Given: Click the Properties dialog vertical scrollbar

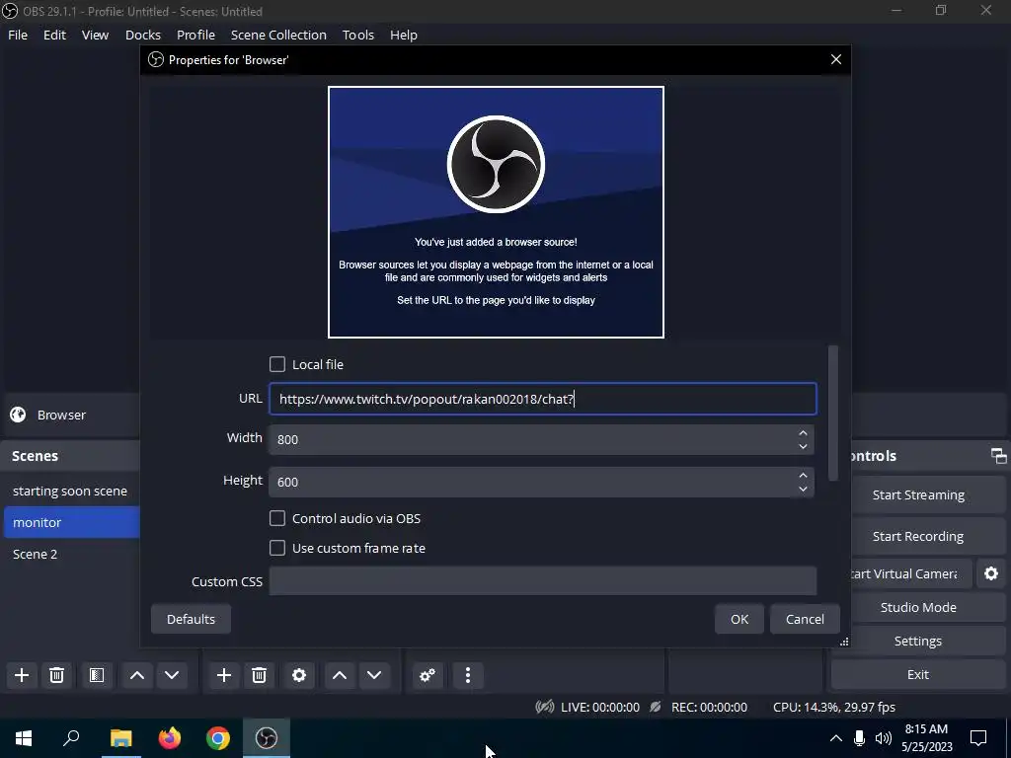Looking at the screenshot, I should [833, 414].
